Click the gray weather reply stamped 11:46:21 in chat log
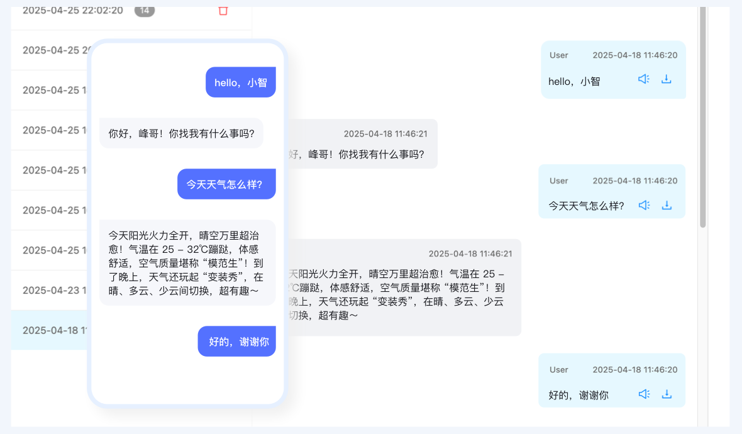Screen dimensions: 742x434 (x=402, y=287)
